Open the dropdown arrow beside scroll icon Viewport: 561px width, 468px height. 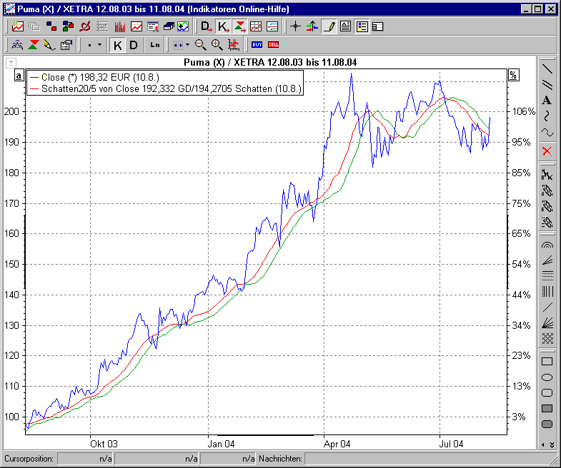point(187,45)
